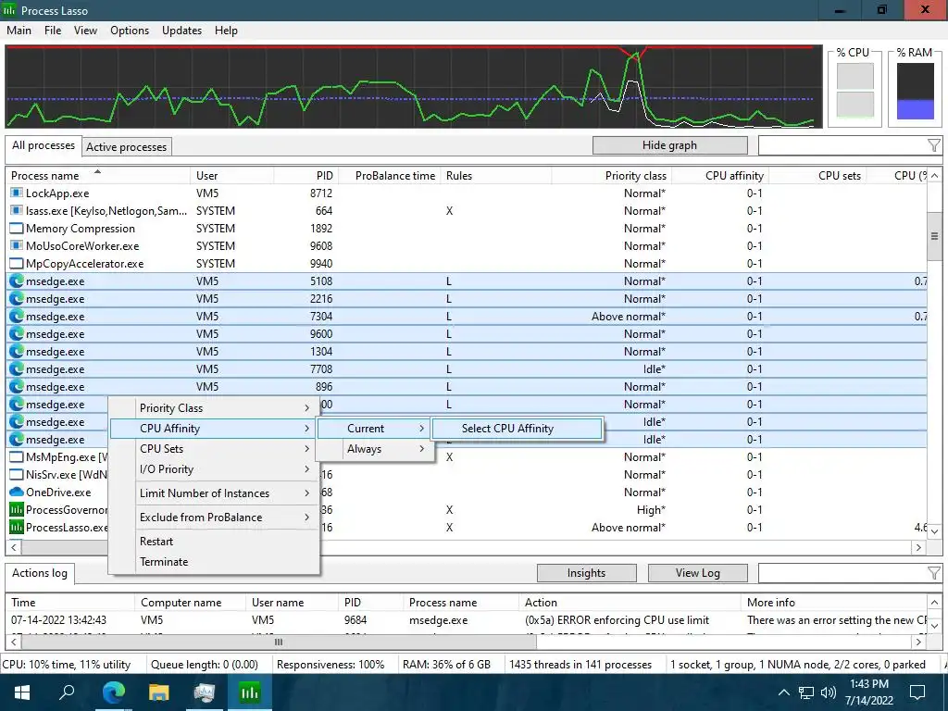
Task: Click the Process Lasso taskbar icon
Action: point(249,692)
